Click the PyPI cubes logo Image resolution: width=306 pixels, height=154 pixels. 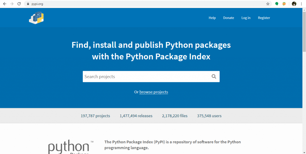(x=36, y=18)
